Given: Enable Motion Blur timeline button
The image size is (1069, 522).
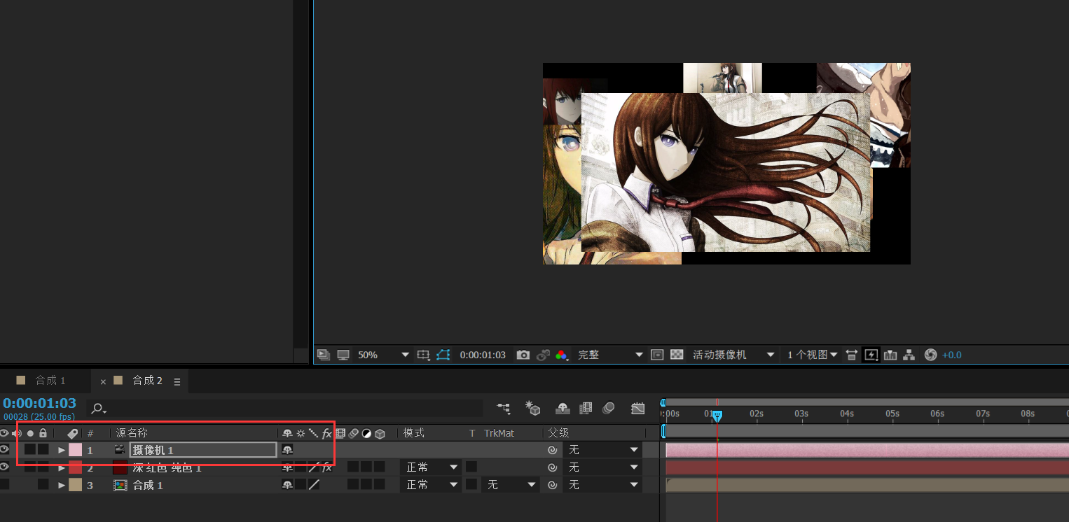Looking at the screenshot, I should click(609, 408).
